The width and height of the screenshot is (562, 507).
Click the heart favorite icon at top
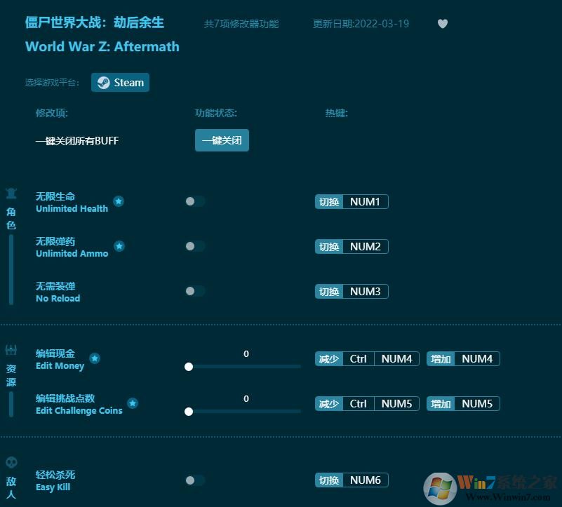[443, 23]
